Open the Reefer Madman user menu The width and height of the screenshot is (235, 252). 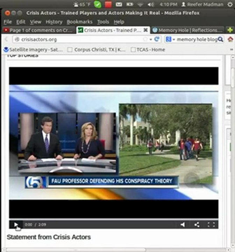[202, 4]
